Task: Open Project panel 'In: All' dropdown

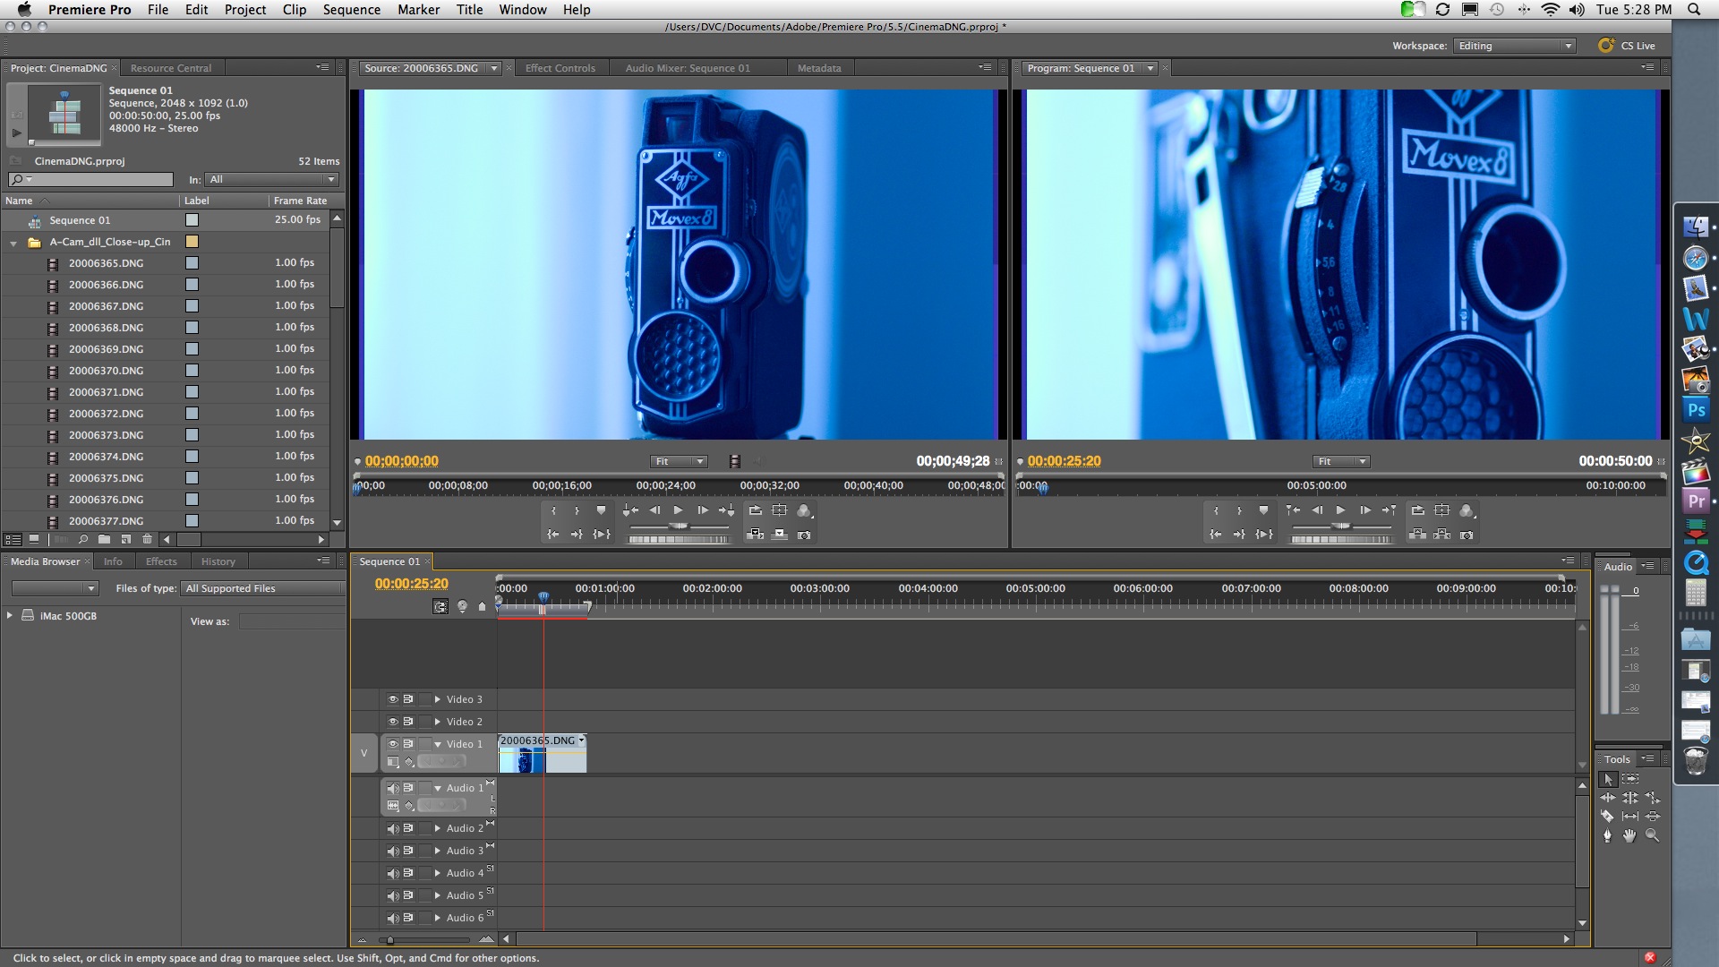Action: click(271, 180)
